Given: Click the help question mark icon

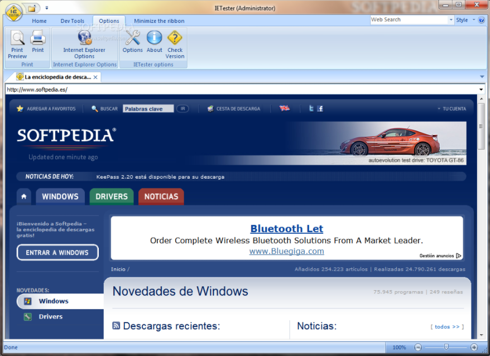Looking at the screenshot, I should (x=481, y=20).
